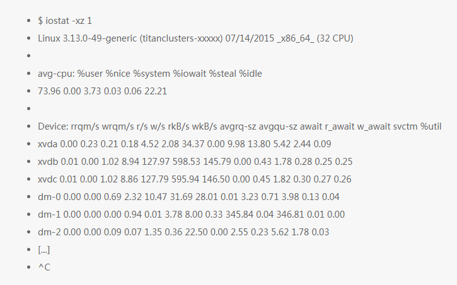Click the 'Device:' column header label
457x285 pixels.
[55, 126]
